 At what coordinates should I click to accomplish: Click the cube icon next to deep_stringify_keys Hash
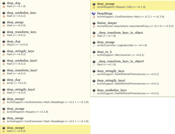(x=4, y=51)
